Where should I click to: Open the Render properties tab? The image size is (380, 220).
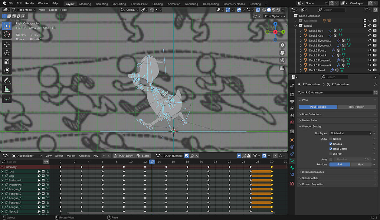click(x=292, y=94)
